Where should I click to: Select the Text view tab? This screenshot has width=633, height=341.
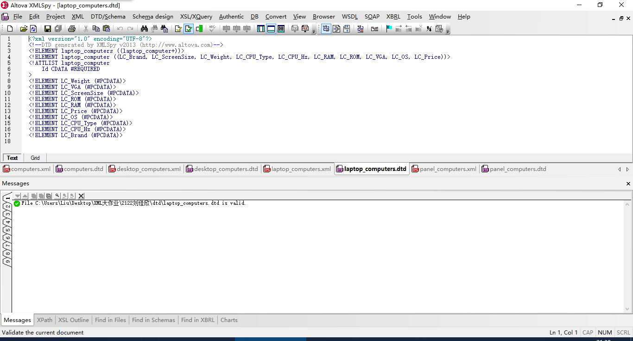point(13,158)
